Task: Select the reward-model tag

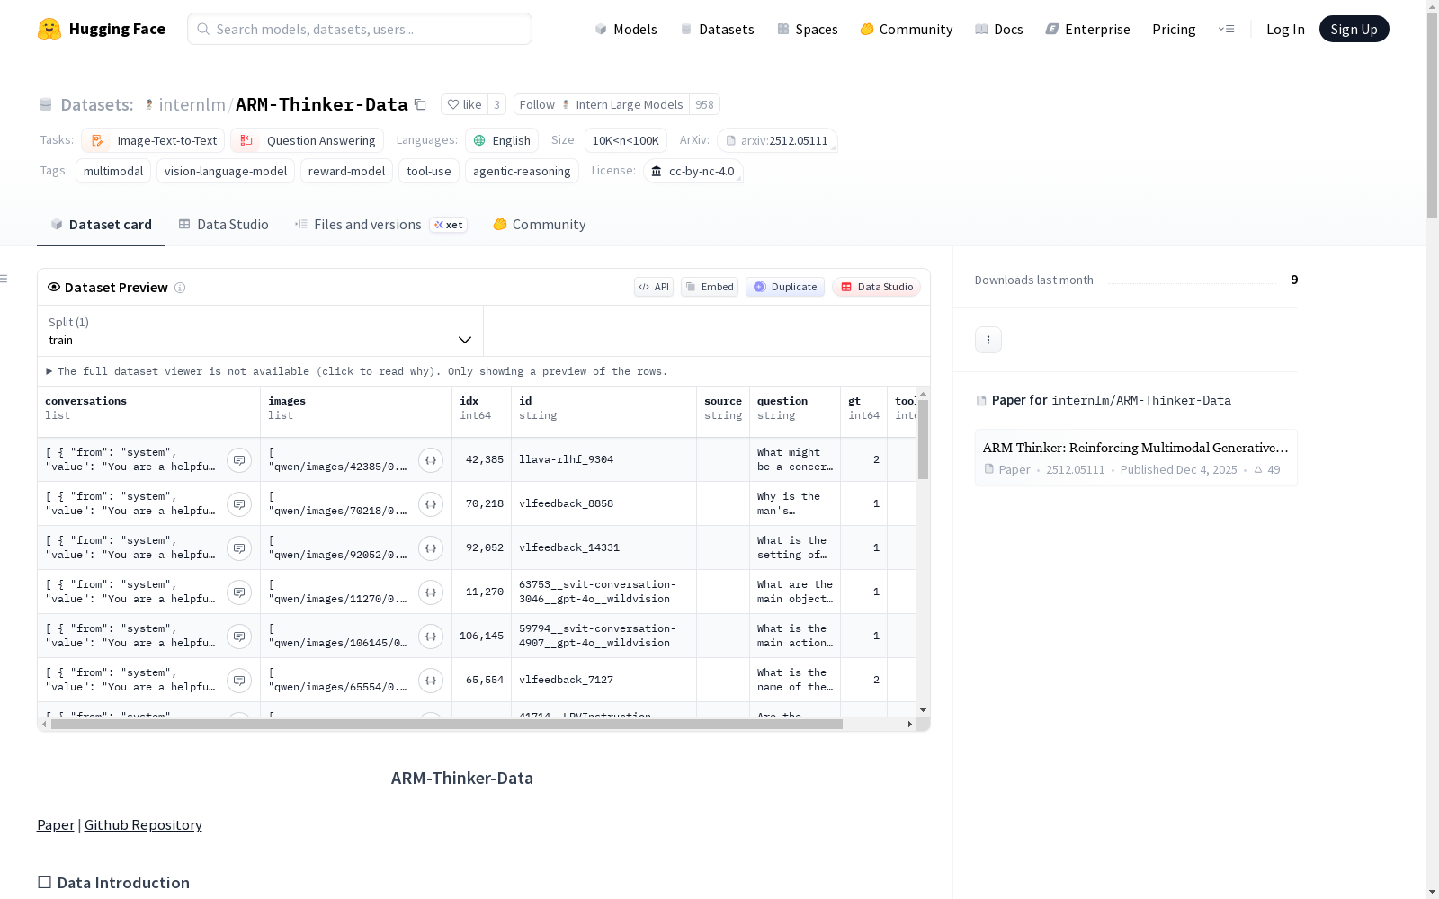Action: 346,171
